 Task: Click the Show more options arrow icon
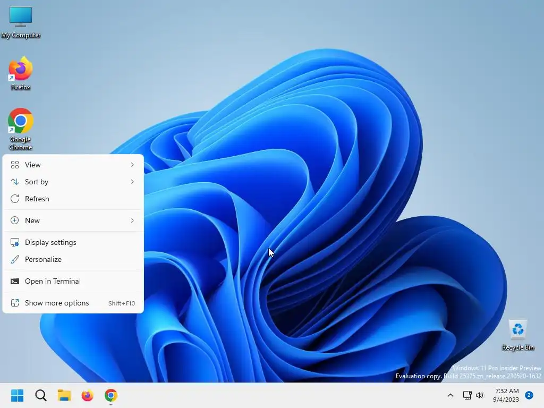point(14,303)
